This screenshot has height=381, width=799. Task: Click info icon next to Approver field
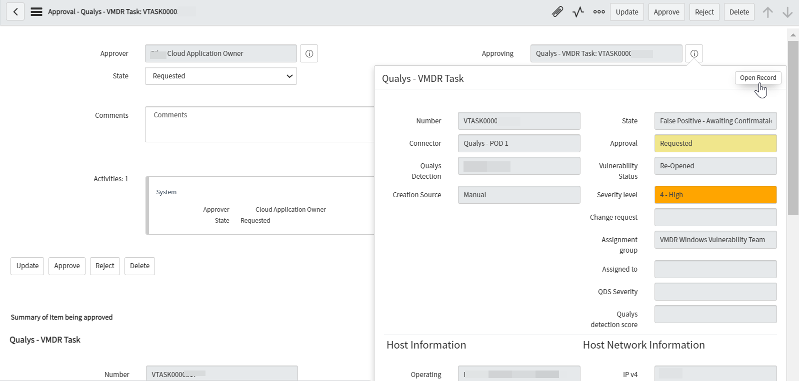coord(309,53)
